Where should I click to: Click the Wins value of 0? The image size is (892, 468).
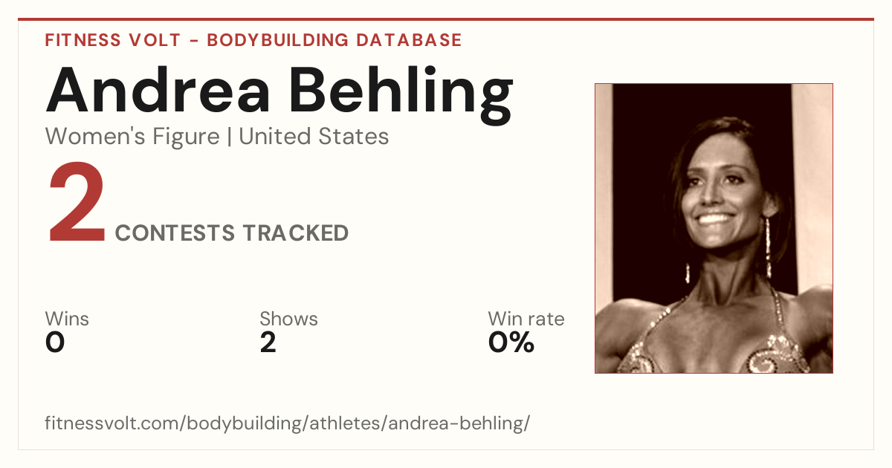pyautogui.click(x=55, y=342)
